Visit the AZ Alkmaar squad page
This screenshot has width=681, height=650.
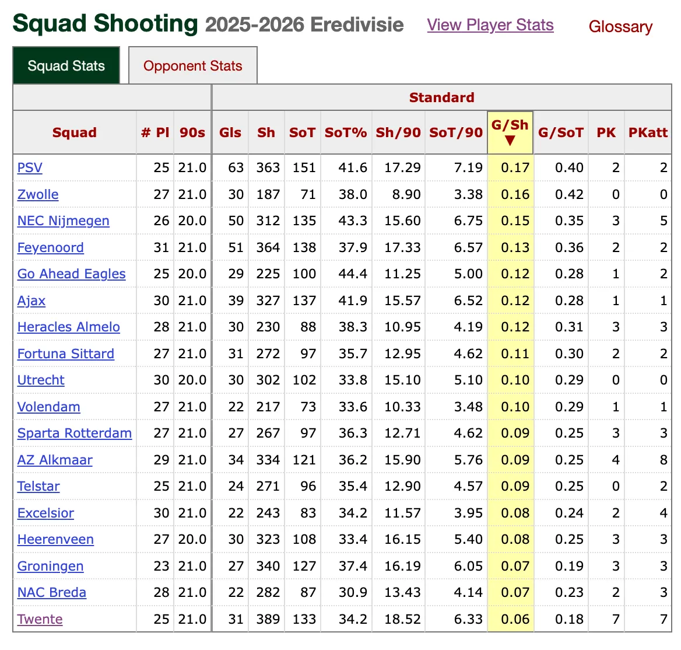click(x=55, y=460)
